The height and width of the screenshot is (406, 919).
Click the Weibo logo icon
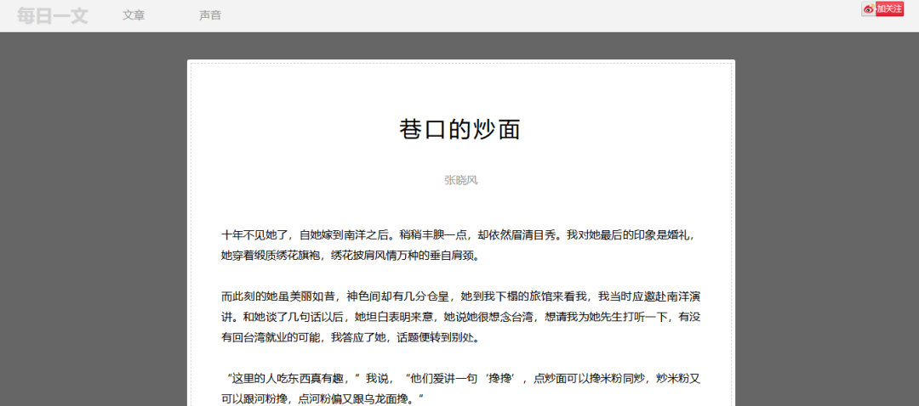point(869,8)
